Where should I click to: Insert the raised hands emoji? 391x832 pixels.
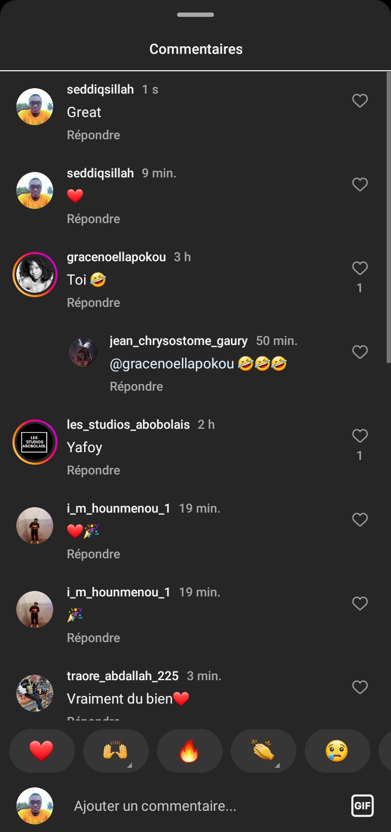116,751
